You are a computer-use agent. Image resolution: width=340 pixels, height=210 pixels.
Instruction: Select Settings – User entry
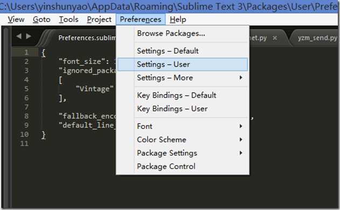[x=182, y=64]
